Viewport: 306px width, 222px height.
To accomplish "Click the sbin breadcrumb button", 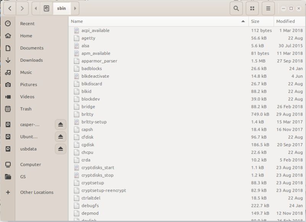I will coord(61,8).
